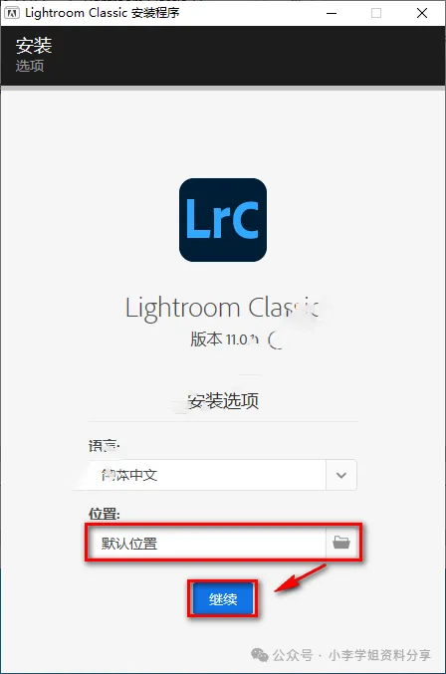Close the Lightroom Classic installer window
The image size is (446, 674).
click(x=422, y=13)
